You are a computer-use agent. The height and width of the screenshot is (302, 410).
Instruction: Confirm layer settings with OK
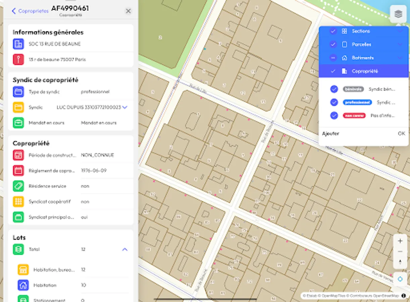401,133
